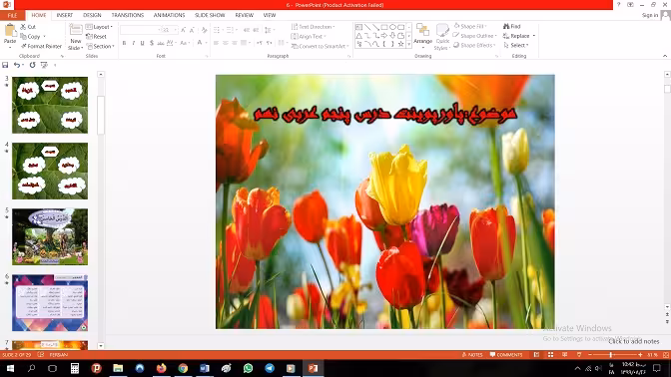Select the Text Box shape in gallery

click(359, 27)
